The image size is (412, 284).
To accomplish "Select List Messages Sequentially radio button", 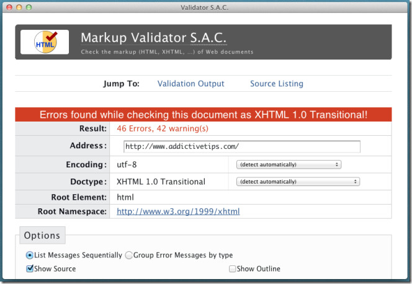I will (x=29, y=255).
